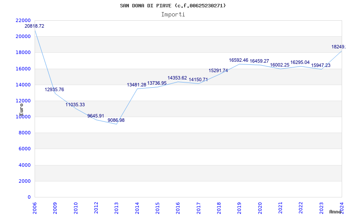Click the 2024 value label 18249

[339, 47]
